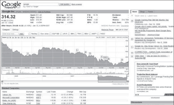
Task: Open the Microsoft Corporation company link
Action: (x=11, y=98)
